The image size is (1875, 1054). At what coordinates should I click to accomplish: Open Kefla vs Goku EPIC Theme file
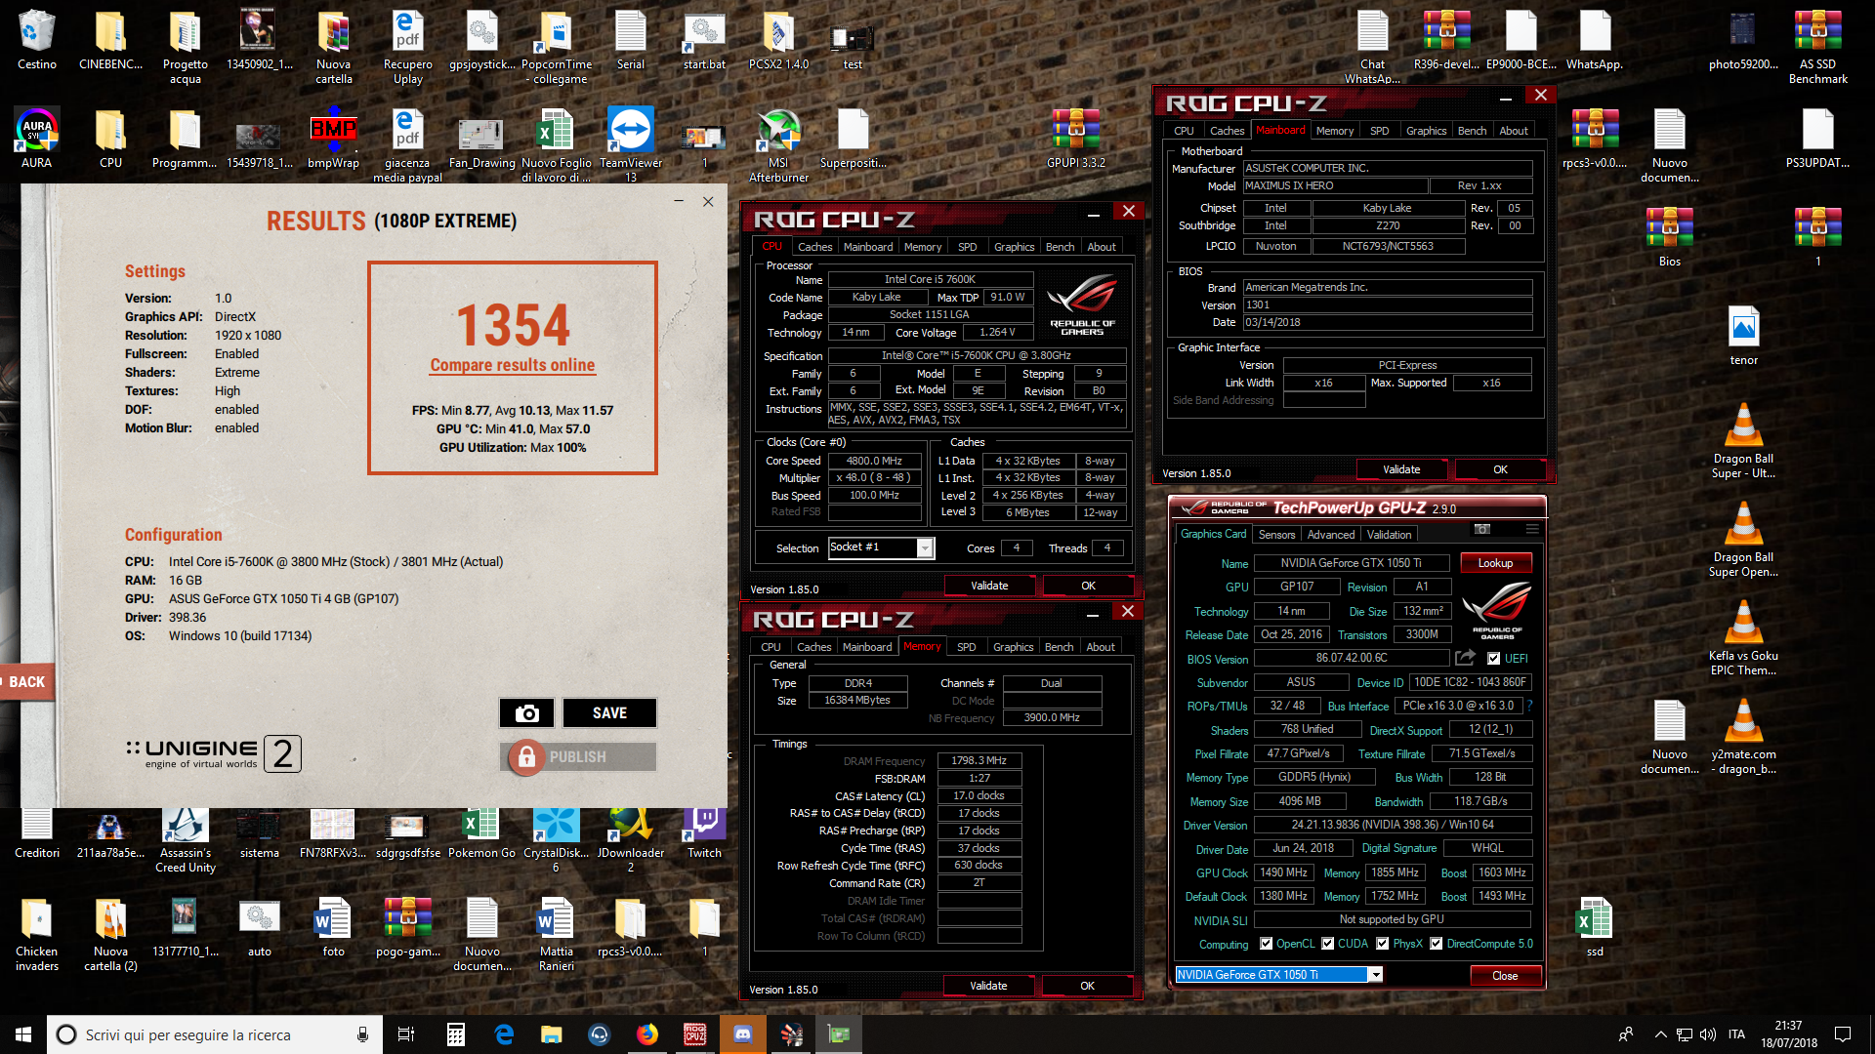1743,637
